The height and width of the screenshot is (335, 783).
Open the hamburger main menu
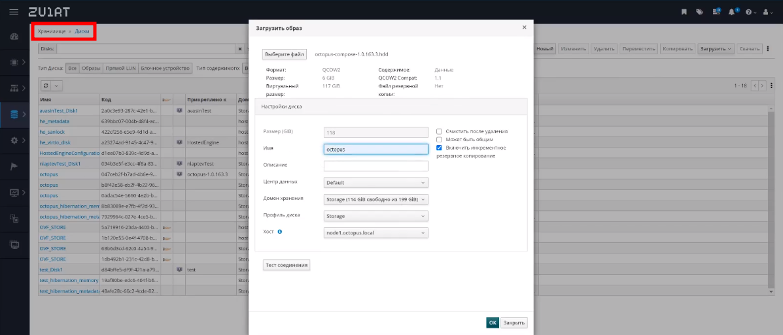tap(14, 12)
